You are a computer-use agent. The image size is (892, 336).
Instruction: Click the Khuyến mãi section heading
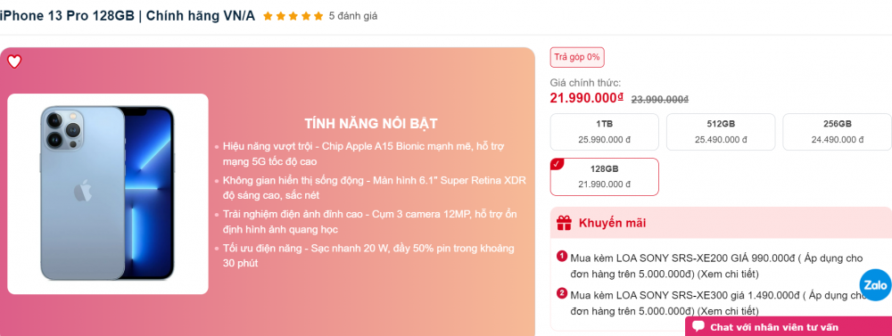click(x=612, y=223)
